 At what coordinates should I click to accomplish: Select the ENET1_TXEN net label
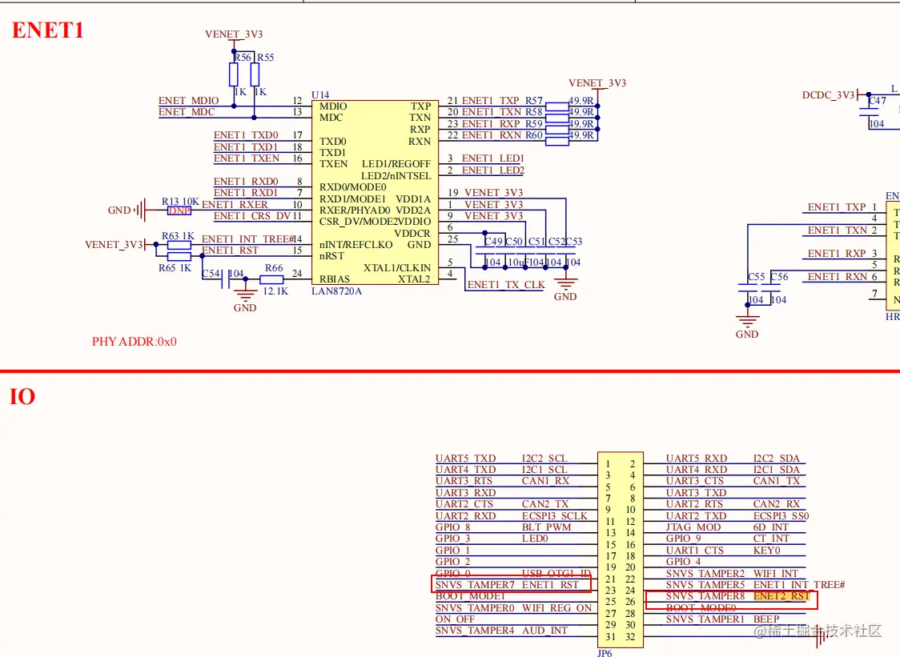click(x=247, y=158)
